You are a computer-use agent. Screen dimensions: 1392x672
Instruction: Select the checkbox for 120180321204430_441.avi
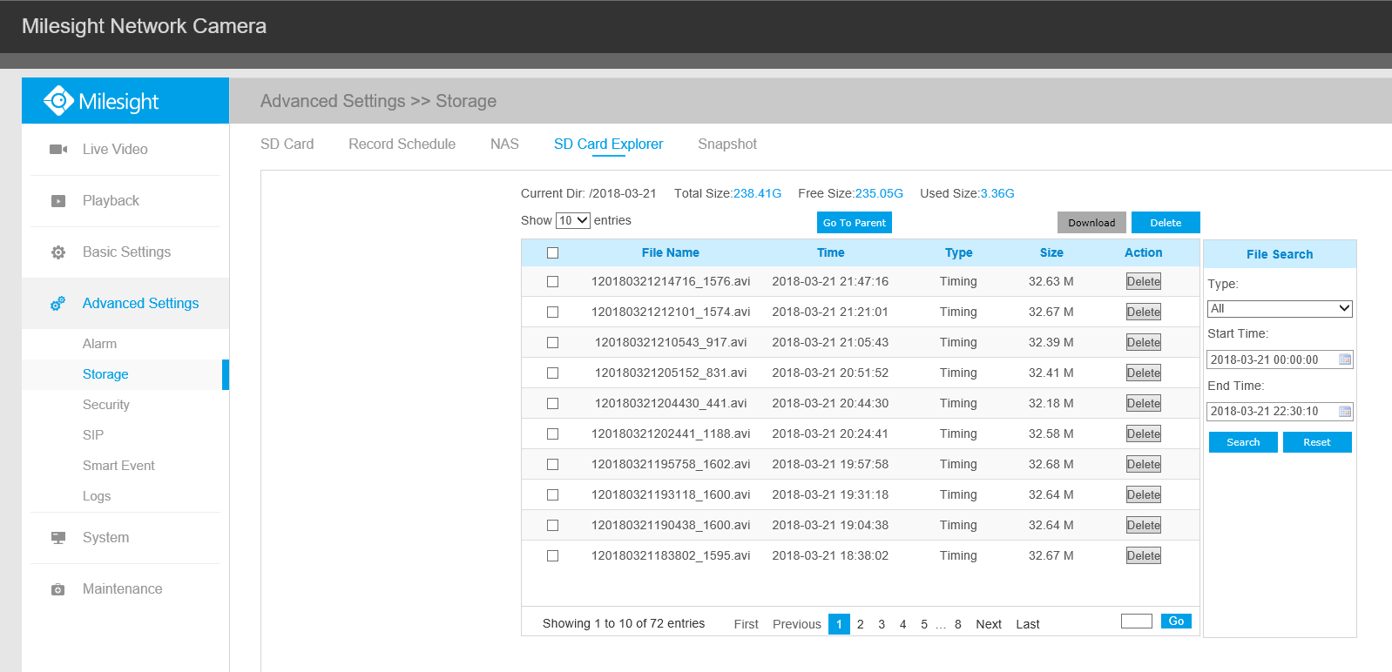(x=552, y=404)
